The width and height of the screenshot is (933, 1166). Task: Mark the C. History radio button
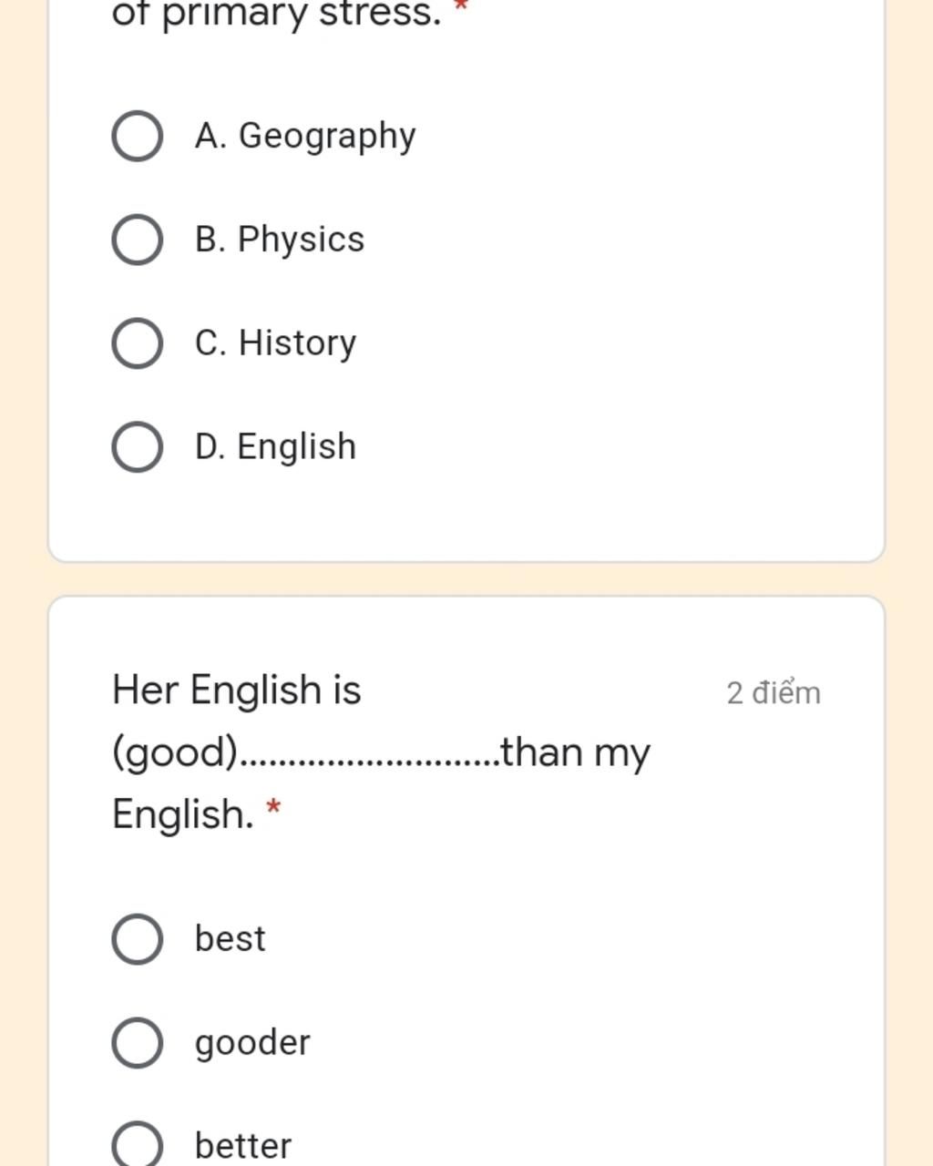tap(138, 343)
